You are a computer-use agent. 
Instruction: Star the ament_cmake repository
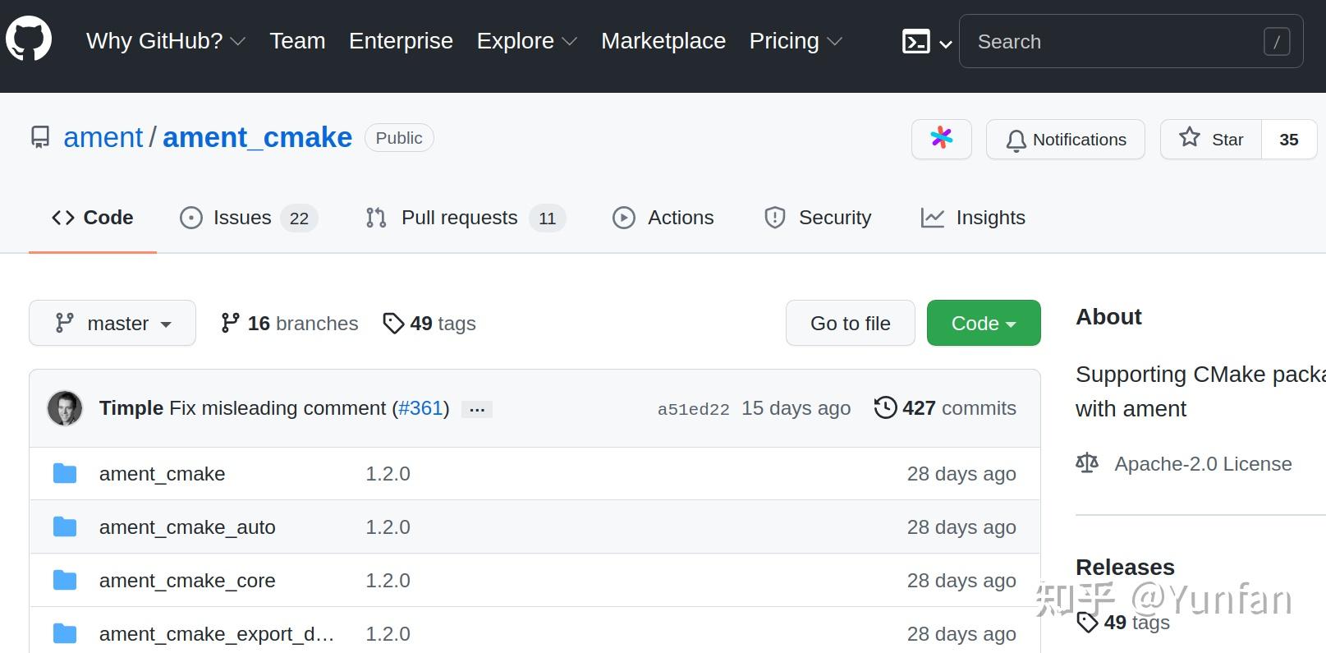coord(1211,140)
